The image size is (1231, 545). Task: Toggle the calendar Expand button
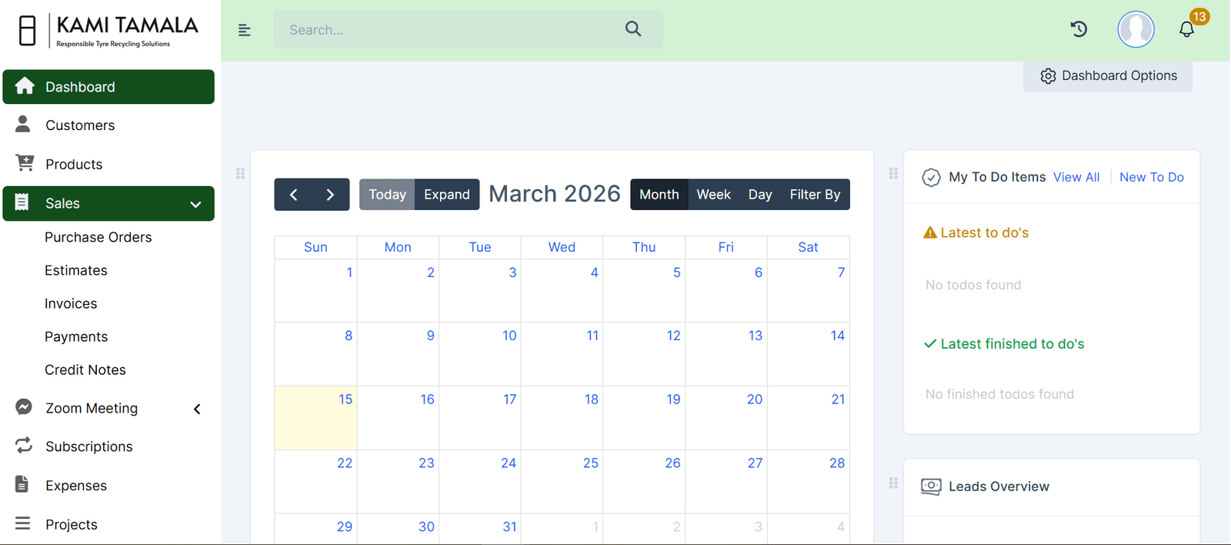[446, 195]
